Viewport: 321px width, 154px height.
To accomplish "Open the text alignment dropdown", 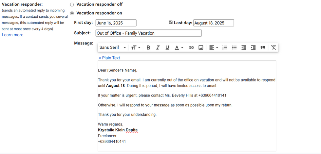I will [x=214, y=48].
